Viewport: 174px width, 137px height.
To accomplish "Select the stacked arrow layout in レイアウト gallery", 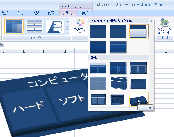I will (34, 27).
